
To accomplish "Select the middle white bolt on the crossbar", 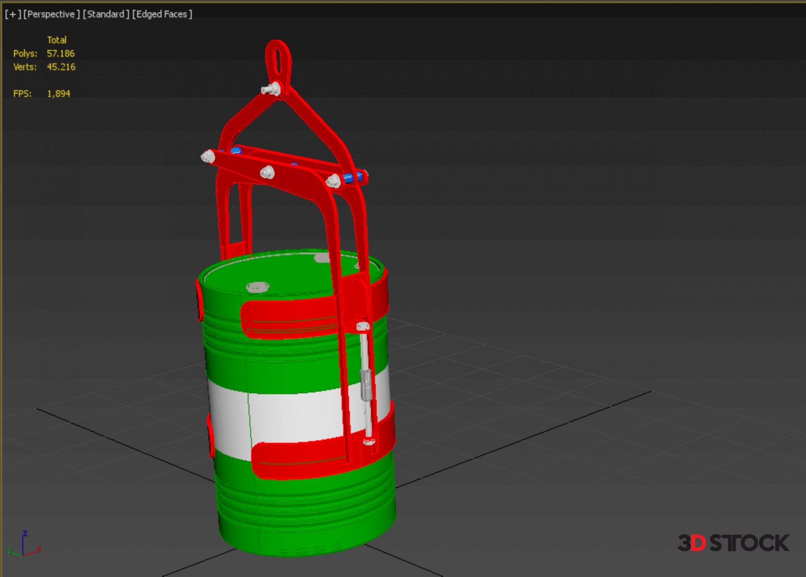I will pyautogui.click(x=267, y=172).
